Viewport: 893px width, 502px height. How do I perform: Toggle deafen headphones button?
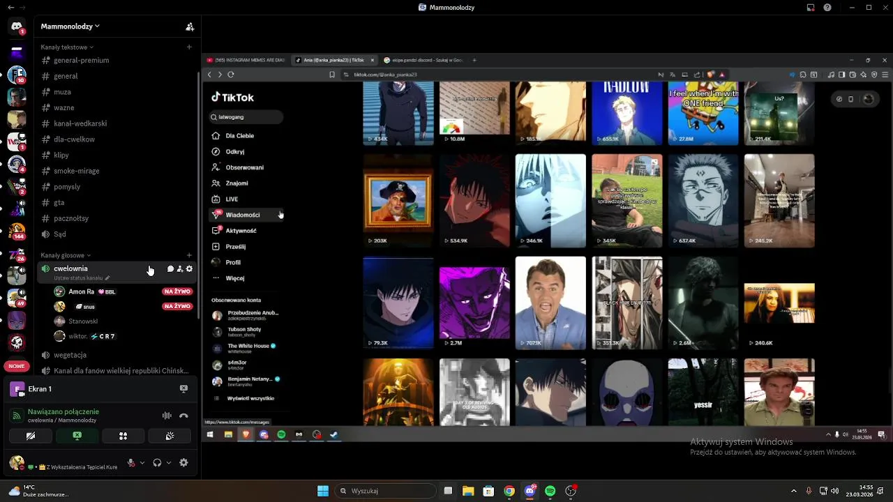tap(157, 462)
